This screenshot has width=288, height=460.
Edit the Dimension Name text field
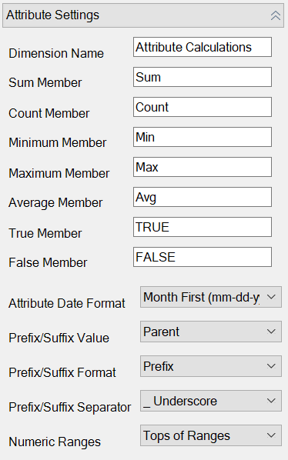pos(203,47)
